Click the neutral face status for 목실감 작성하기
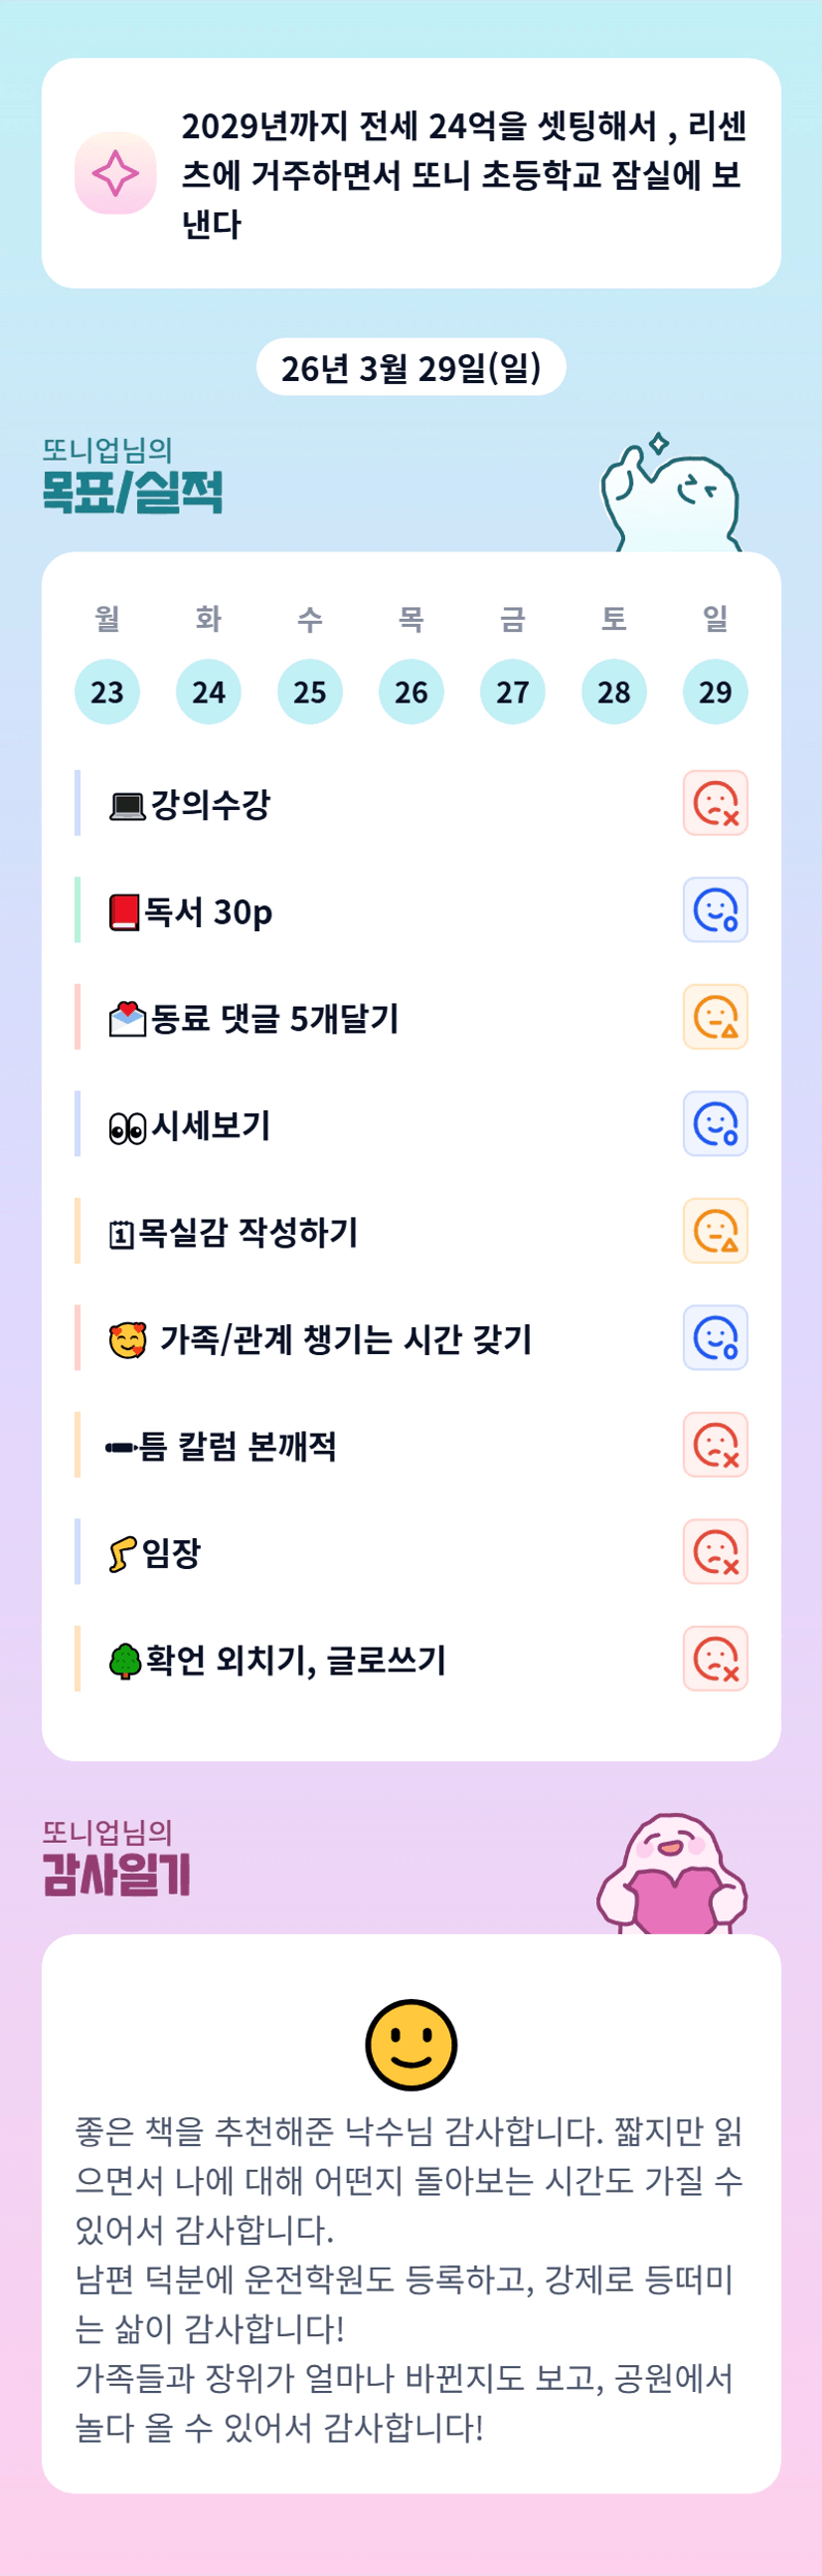The width and height of the screenshot is (822, 2576). click(715, 1231)
